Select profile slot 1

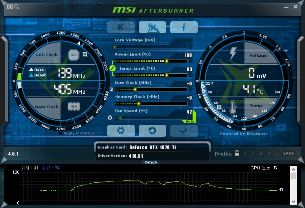245,154
